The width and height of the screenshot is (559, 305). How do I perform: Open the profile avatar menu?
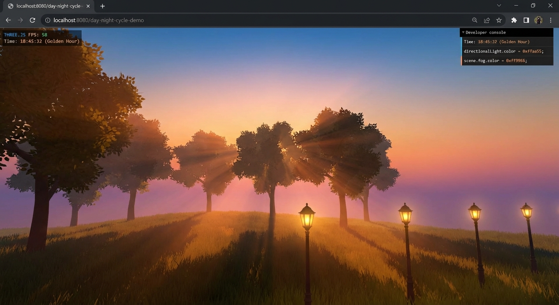538,20
